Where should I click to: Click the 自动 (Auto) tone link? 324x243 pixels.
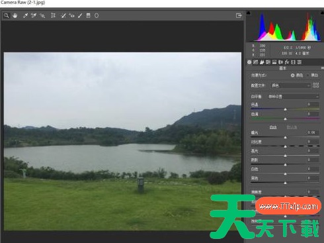(273, 127)
